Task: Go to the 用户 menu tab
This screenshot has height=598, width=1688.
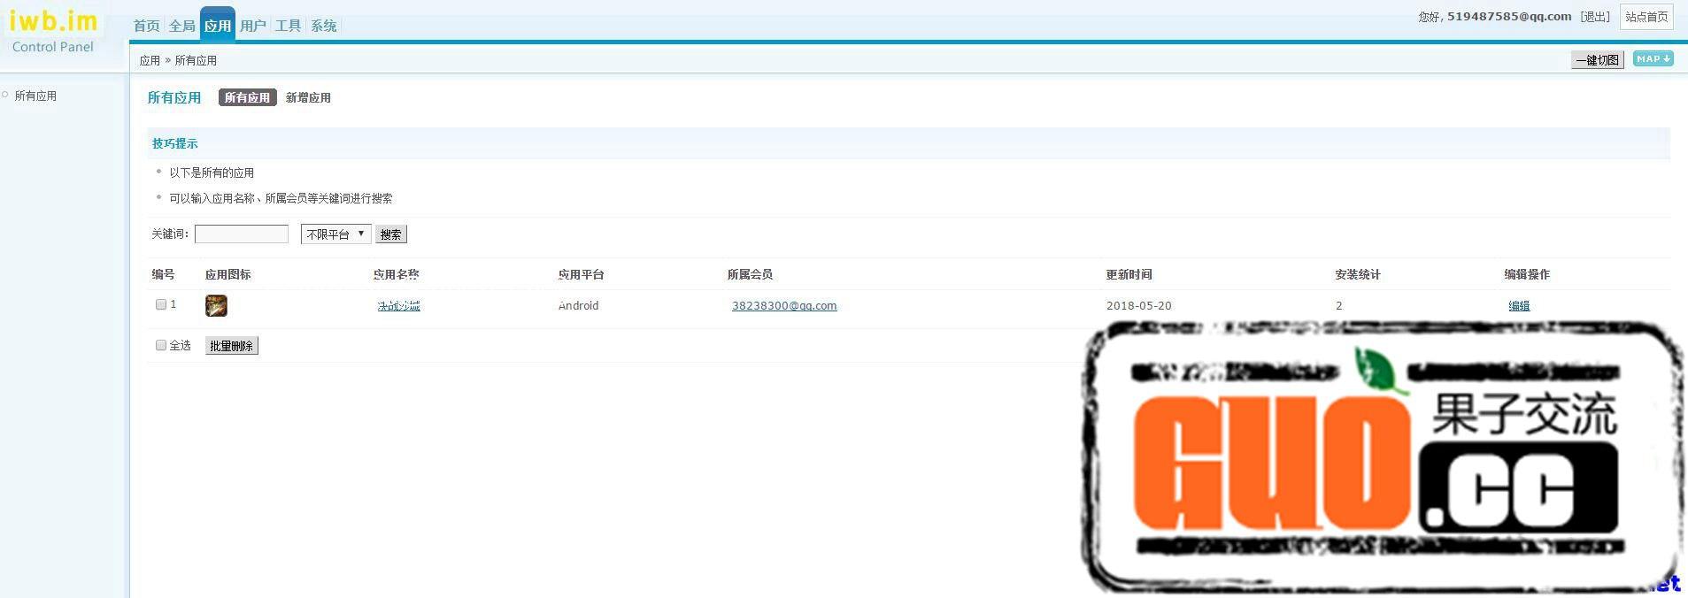Action: click(x=252, y=26)
